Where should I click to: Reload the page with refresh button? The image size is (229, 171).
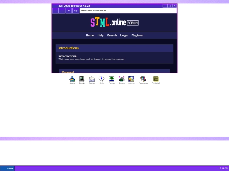point(69,11)
